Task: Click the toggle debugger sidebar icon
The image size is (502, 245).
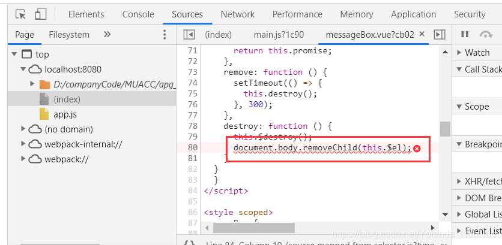Action: [x=439, y=35]
